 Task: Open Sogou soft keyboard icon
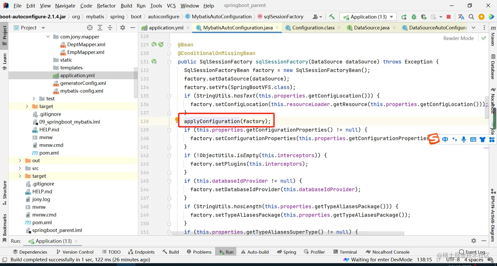pos(473,139)
